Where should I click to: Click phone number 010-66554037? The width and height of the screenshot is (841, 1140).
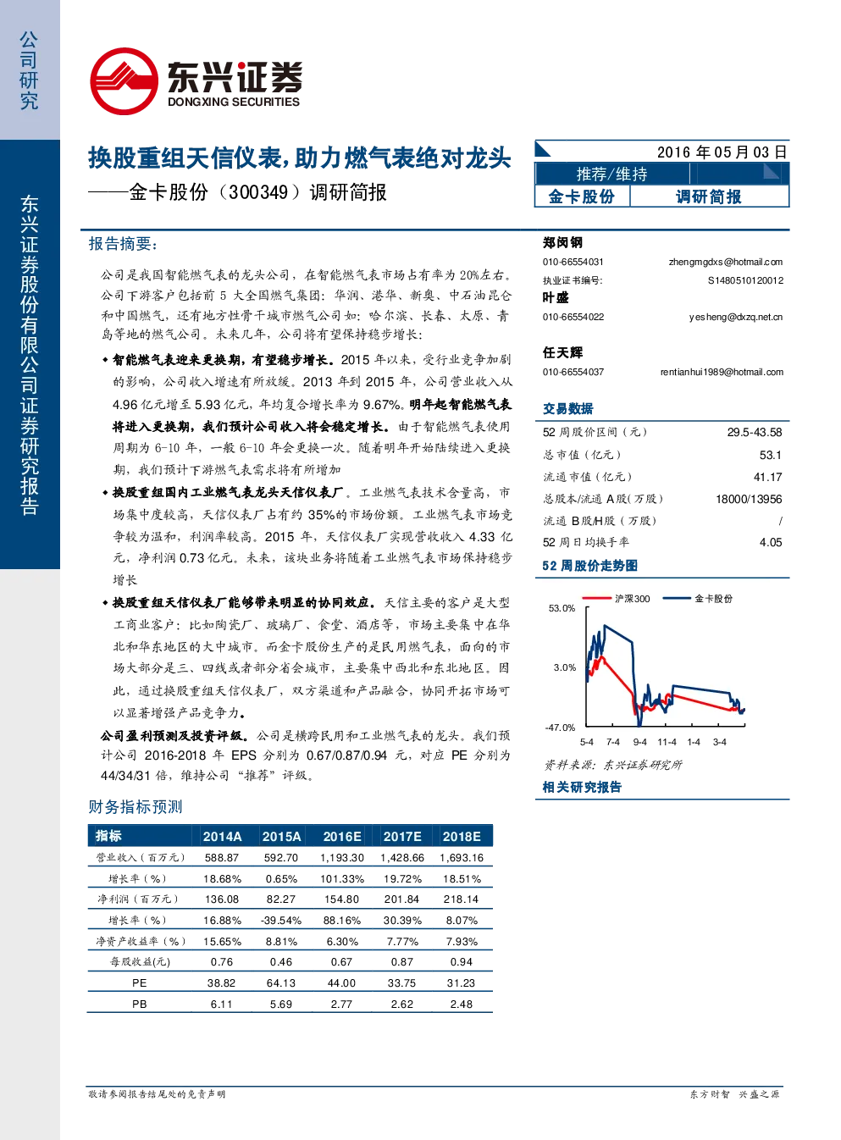tap(573, 372)
